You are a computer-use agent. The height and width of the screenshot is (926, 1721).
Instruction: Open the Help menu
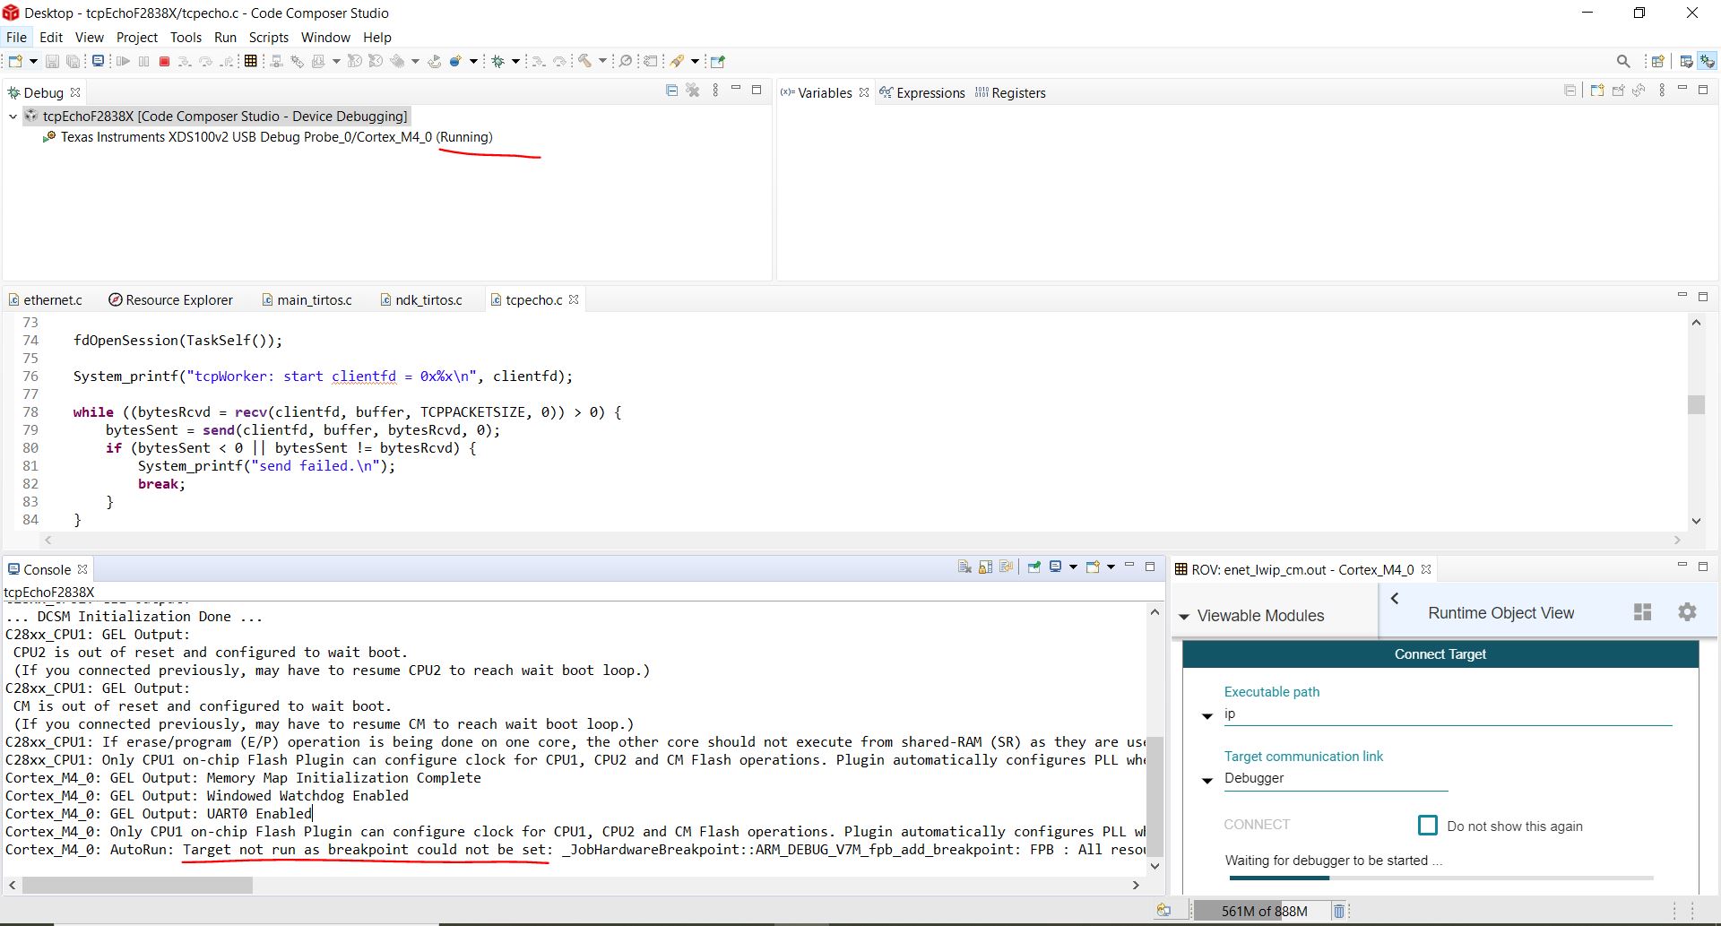(376, 37)
